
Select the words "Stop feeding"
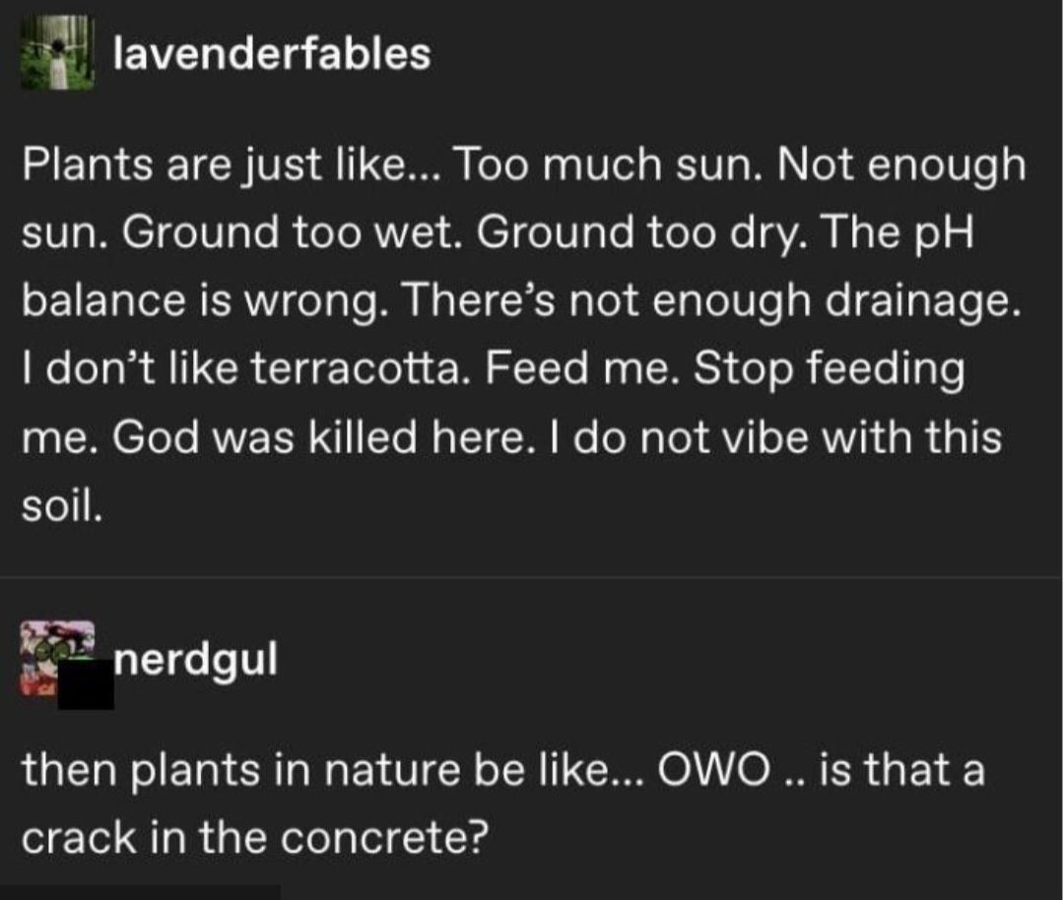[x=829, y=371]
